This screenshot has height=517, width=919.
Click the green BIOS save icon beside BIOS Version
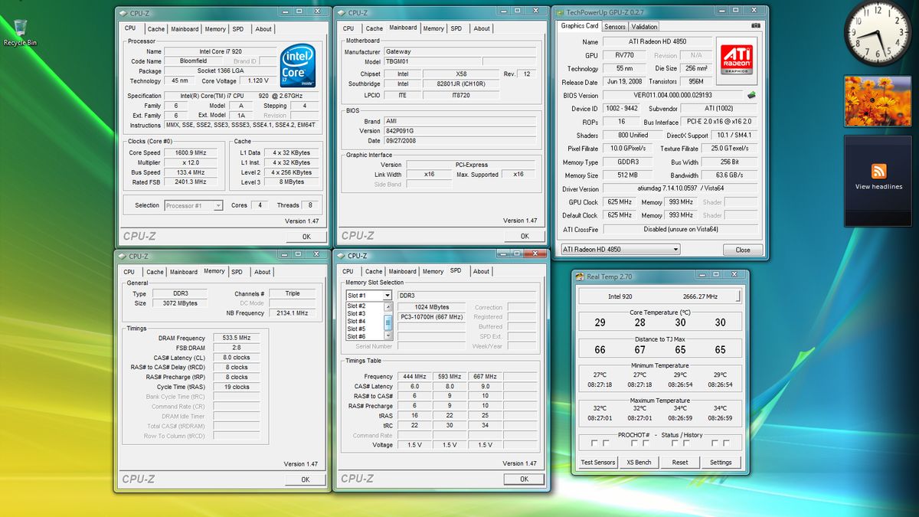[x=751, y=95]
